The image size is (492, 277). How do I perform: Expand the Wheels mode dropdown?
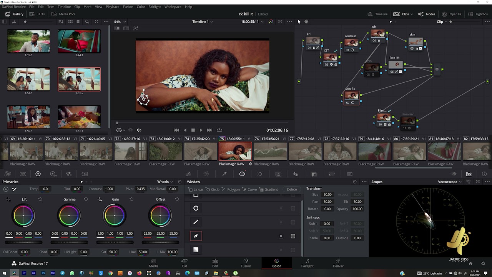(165, 182)
